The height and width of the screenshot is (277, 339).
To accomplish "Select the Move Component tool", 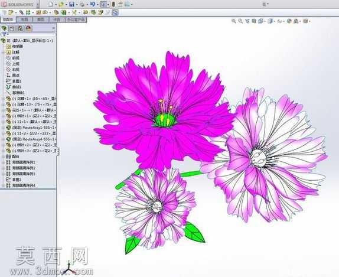I will click(x=45, y=12).
